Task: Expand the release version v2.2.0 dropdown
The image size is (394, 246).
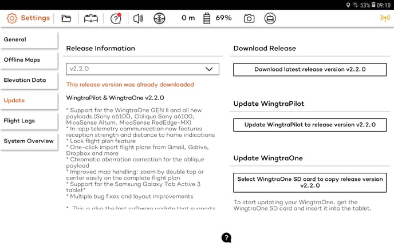Action: tap(143, 69)
